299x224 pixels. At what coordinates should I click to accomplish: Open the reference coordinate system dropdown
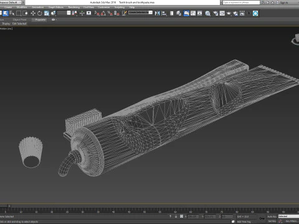coord(64,13)
